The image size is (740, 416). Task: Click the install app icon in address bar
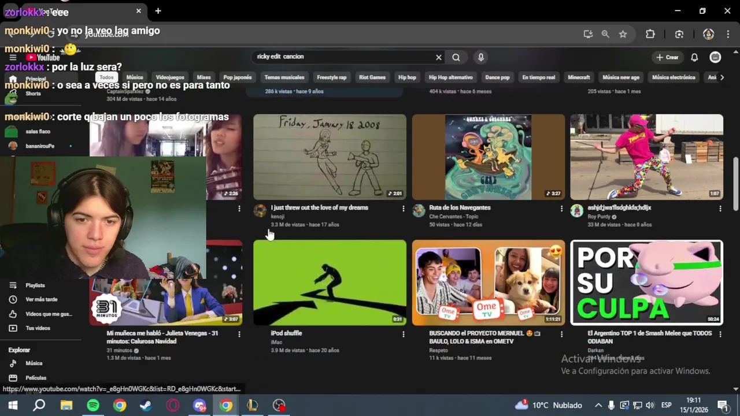click(x=588, y=34)
